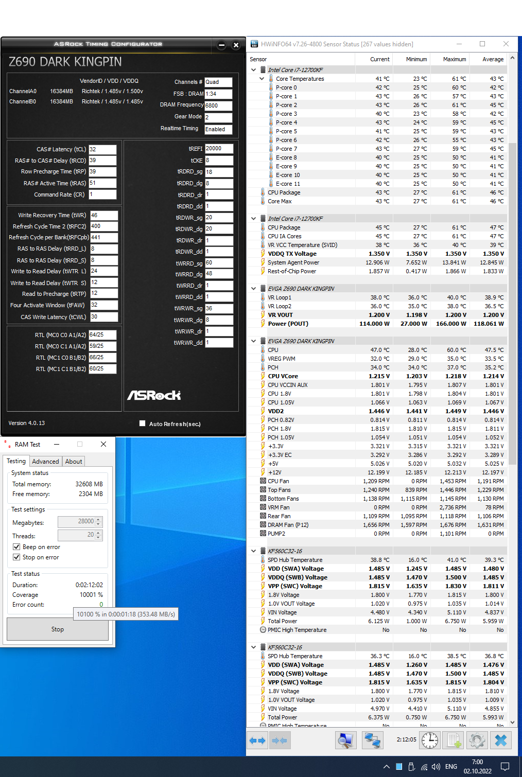Switch to the Testing tab in RAM Test
522x777 pixels.
tap(16, 461)
